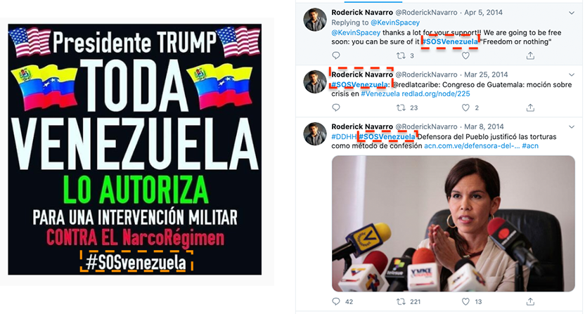Image resolution: width=585 pixels, height=314 pixels.
Task: Like the Mar 8 tweet with 13 likes
Action: pos(465,301)
